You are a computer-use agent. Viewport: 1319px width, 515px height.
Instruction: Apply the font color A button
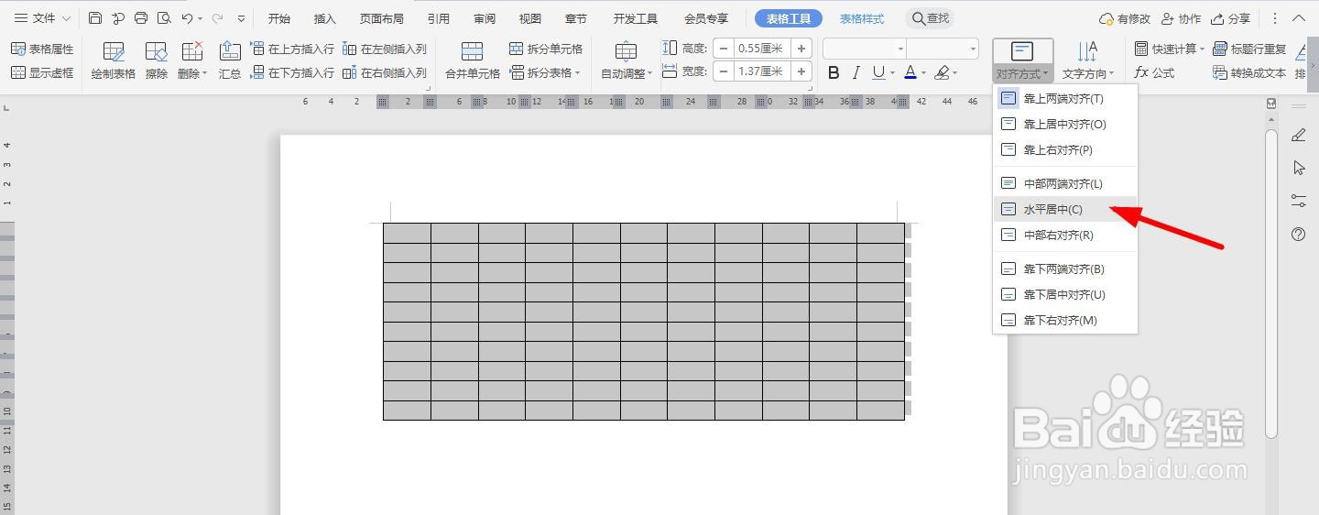point(910,72)
